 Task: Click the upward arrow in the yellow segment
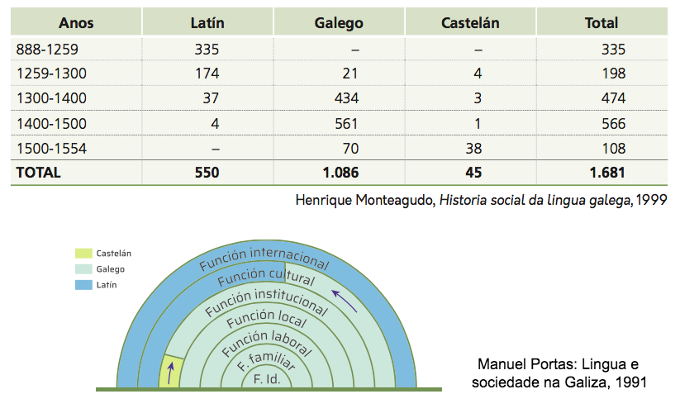point(169,373)
